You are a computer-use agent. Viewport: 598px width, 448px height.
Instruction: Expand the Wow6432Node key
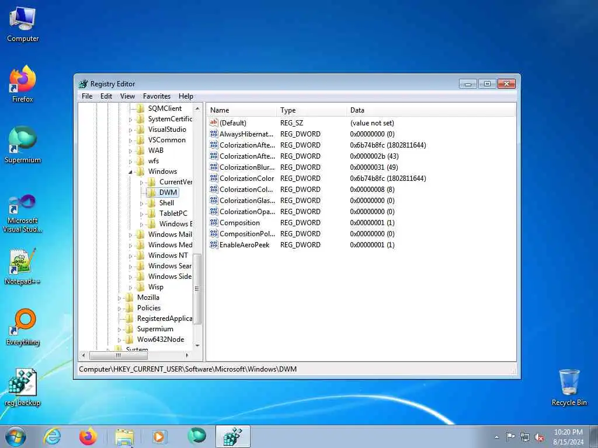click(x=119, y=340)
